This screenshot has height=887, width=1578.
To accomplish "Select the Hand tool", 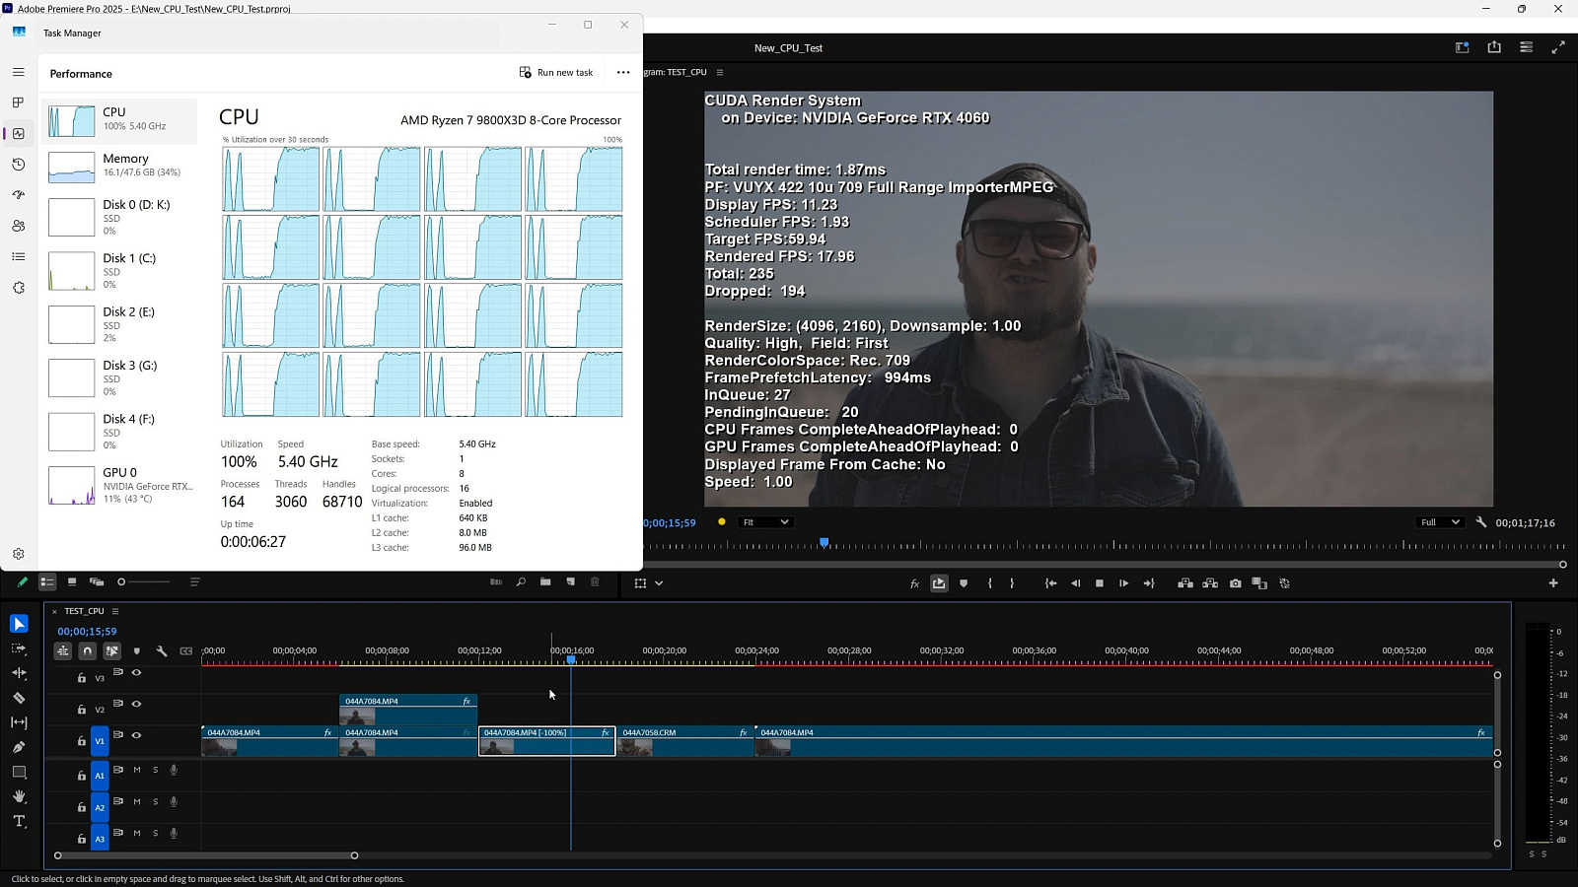I will [19, 796].
